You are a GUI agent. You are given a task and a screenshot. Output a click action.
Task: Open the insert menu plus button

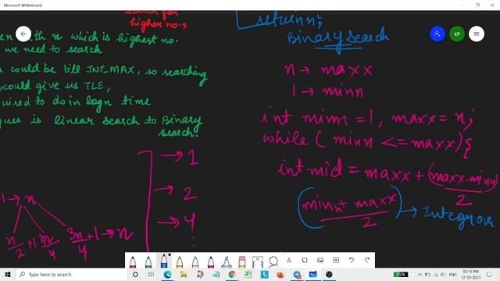(336, 260)
